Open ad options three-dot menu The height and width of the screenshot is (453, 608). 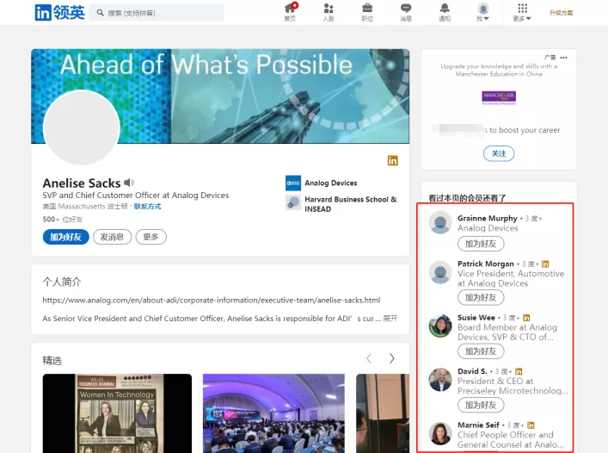tap(564, 58)
